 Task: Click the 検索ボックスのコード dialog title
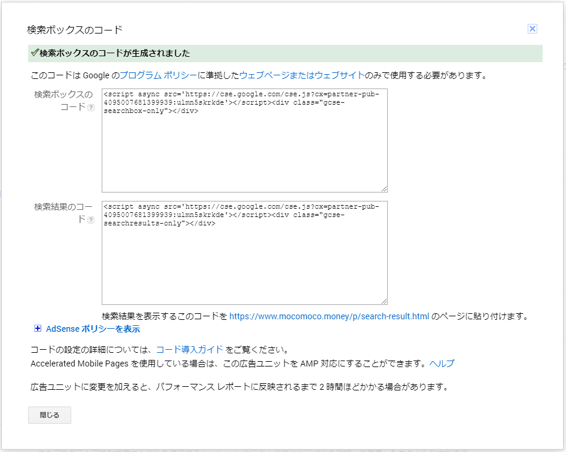coord(75,30)
